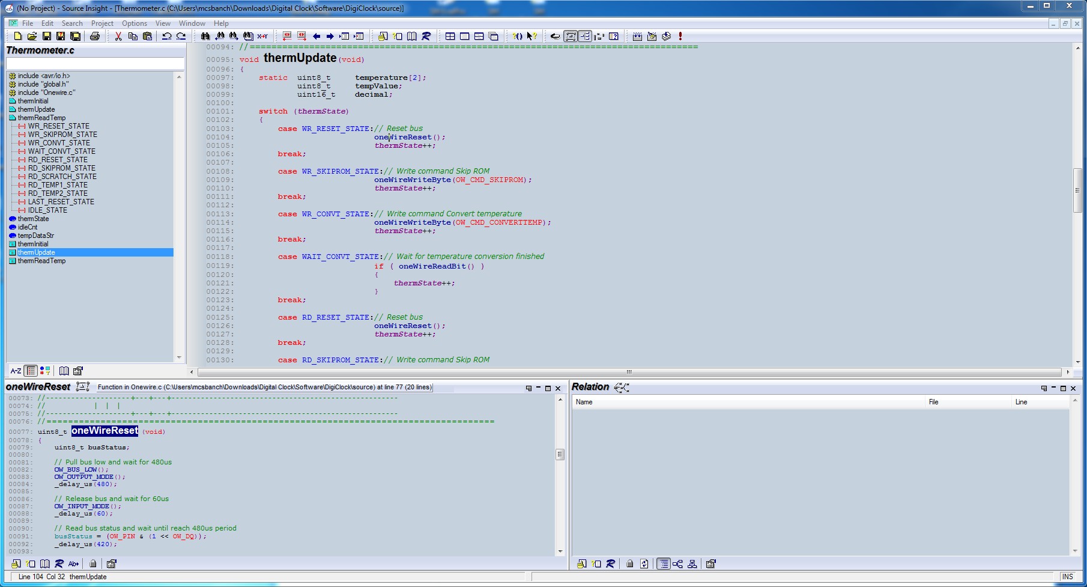Click the Save All disks icon
1087x587 pixels.
[75, 36]
